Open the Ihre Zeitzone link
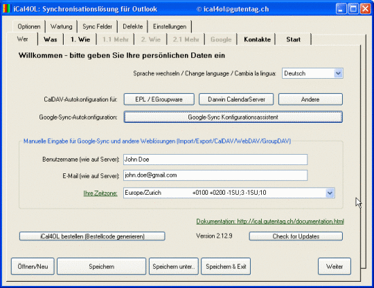Viewport: 374px width, 288px height. coord(100,193)
